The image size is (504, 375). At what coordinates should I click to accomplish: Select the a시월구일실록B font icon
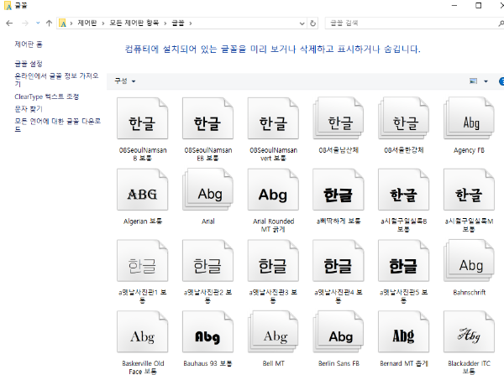click(403, 190)
